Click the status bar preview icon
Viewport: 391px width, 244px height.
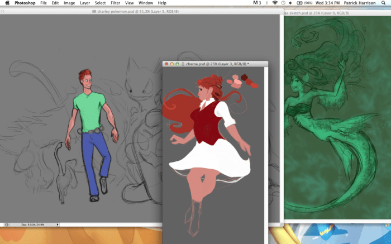pyautogui.click(x=7, y=224)
